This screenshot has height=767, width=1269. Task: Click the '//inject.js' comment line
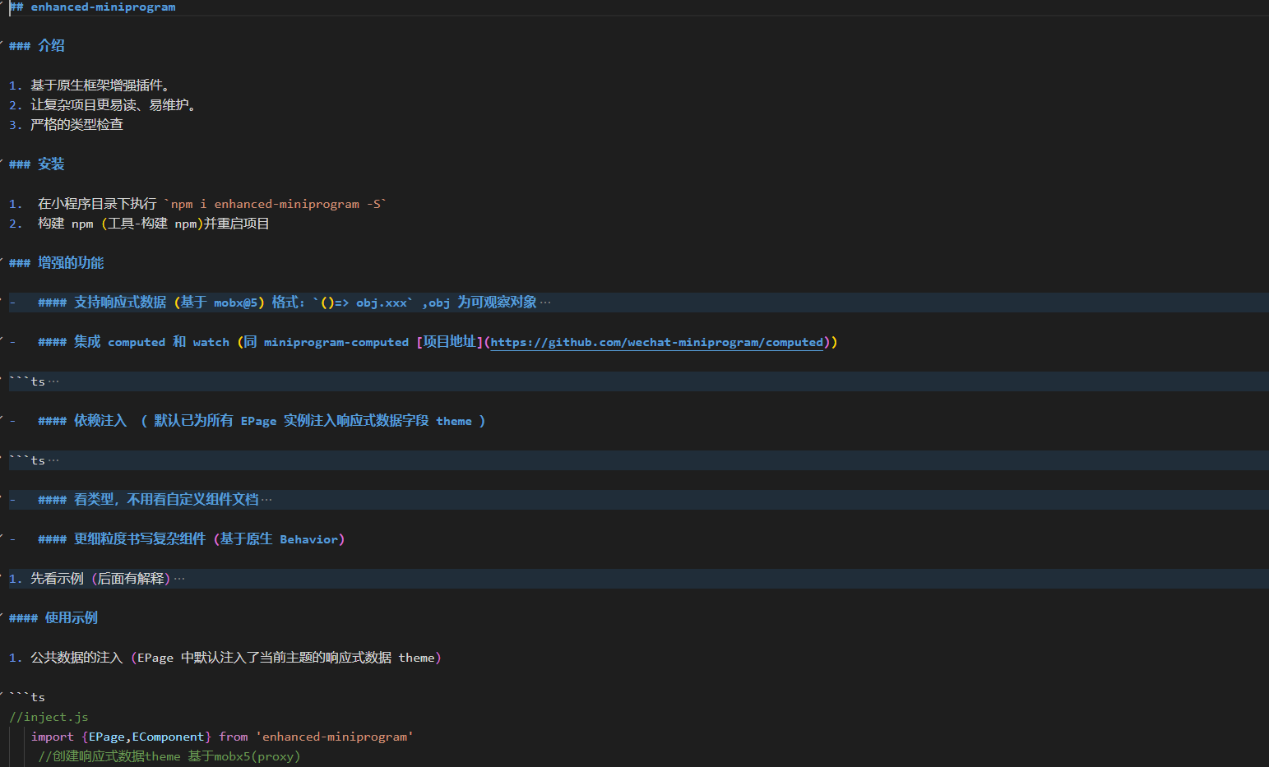click(x=49, y=717)
